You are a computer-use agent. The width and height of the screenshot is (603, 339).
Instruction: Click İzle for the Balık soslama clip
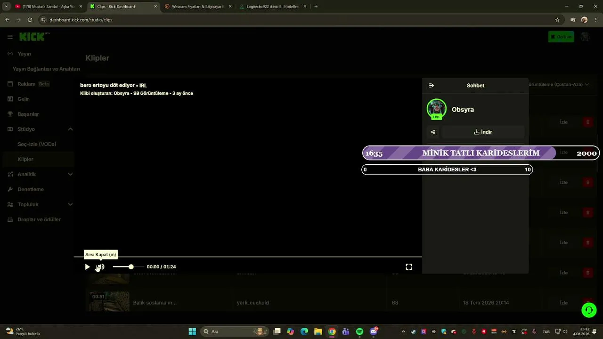564,303
